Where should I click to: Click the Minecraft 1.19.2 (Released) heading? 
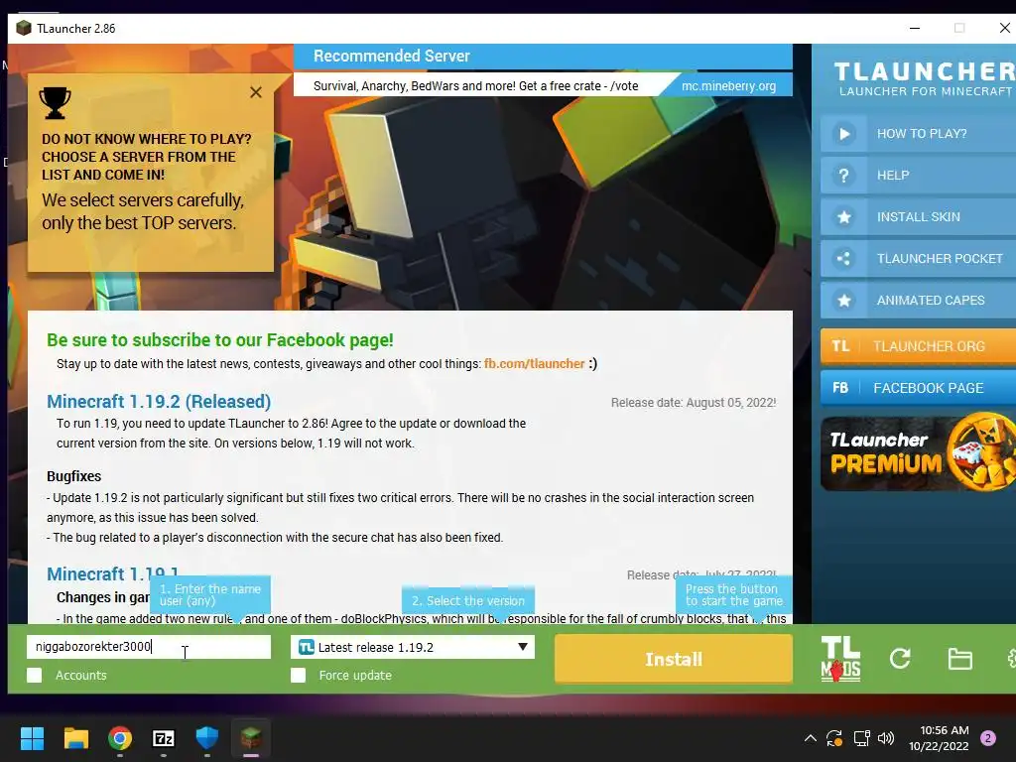click(x=159, y=402)
